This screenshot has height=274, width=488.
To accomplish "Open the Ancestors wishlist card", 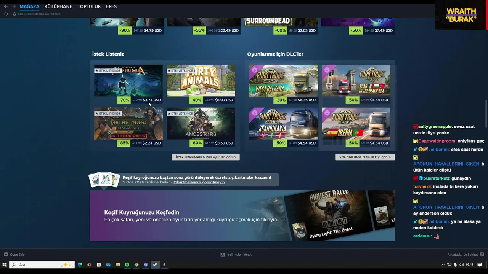I will [x=201, y=124].
